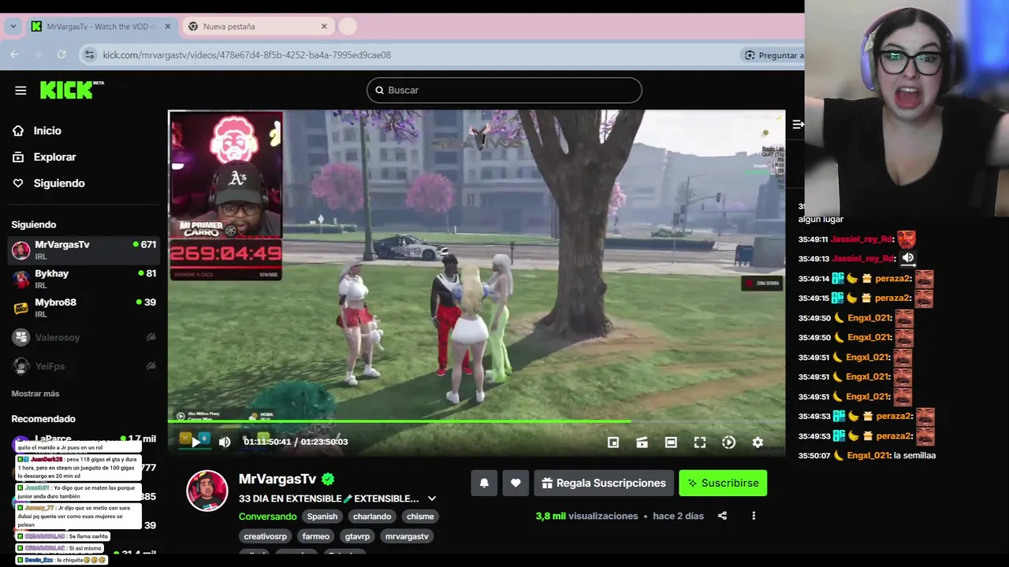Open the browser tab search dropdown

(x=13, y=26)
